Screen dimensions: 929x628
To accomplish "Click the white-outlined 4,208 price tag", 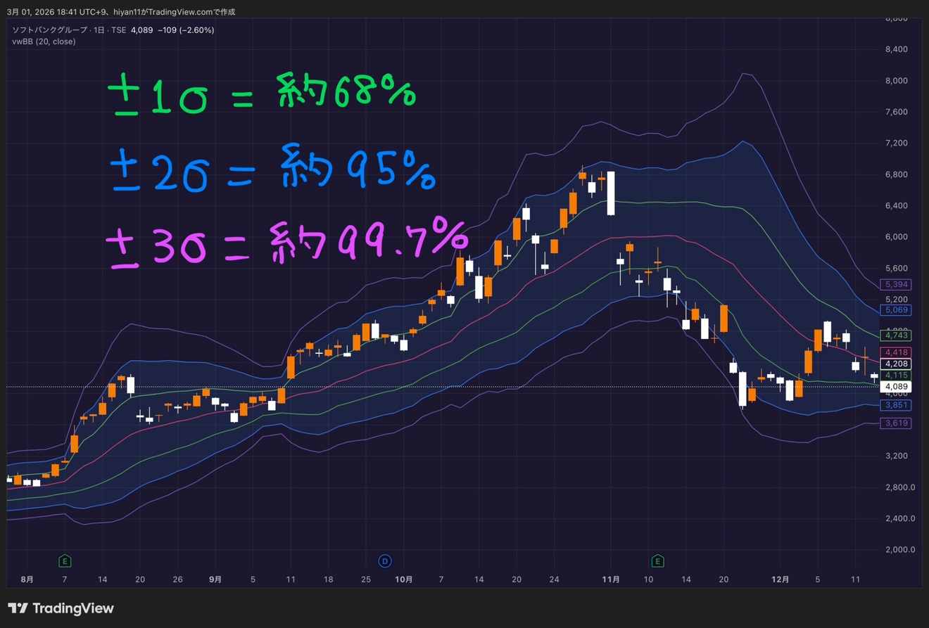I will coord(897,364).
